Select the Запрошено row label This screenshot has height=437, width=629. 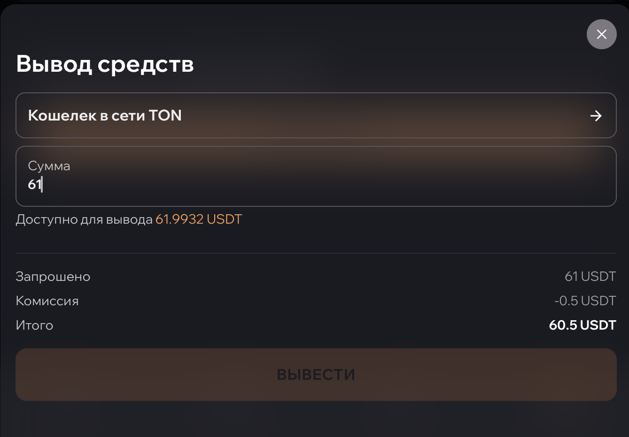pyautogui.click(x=53, y=277)
